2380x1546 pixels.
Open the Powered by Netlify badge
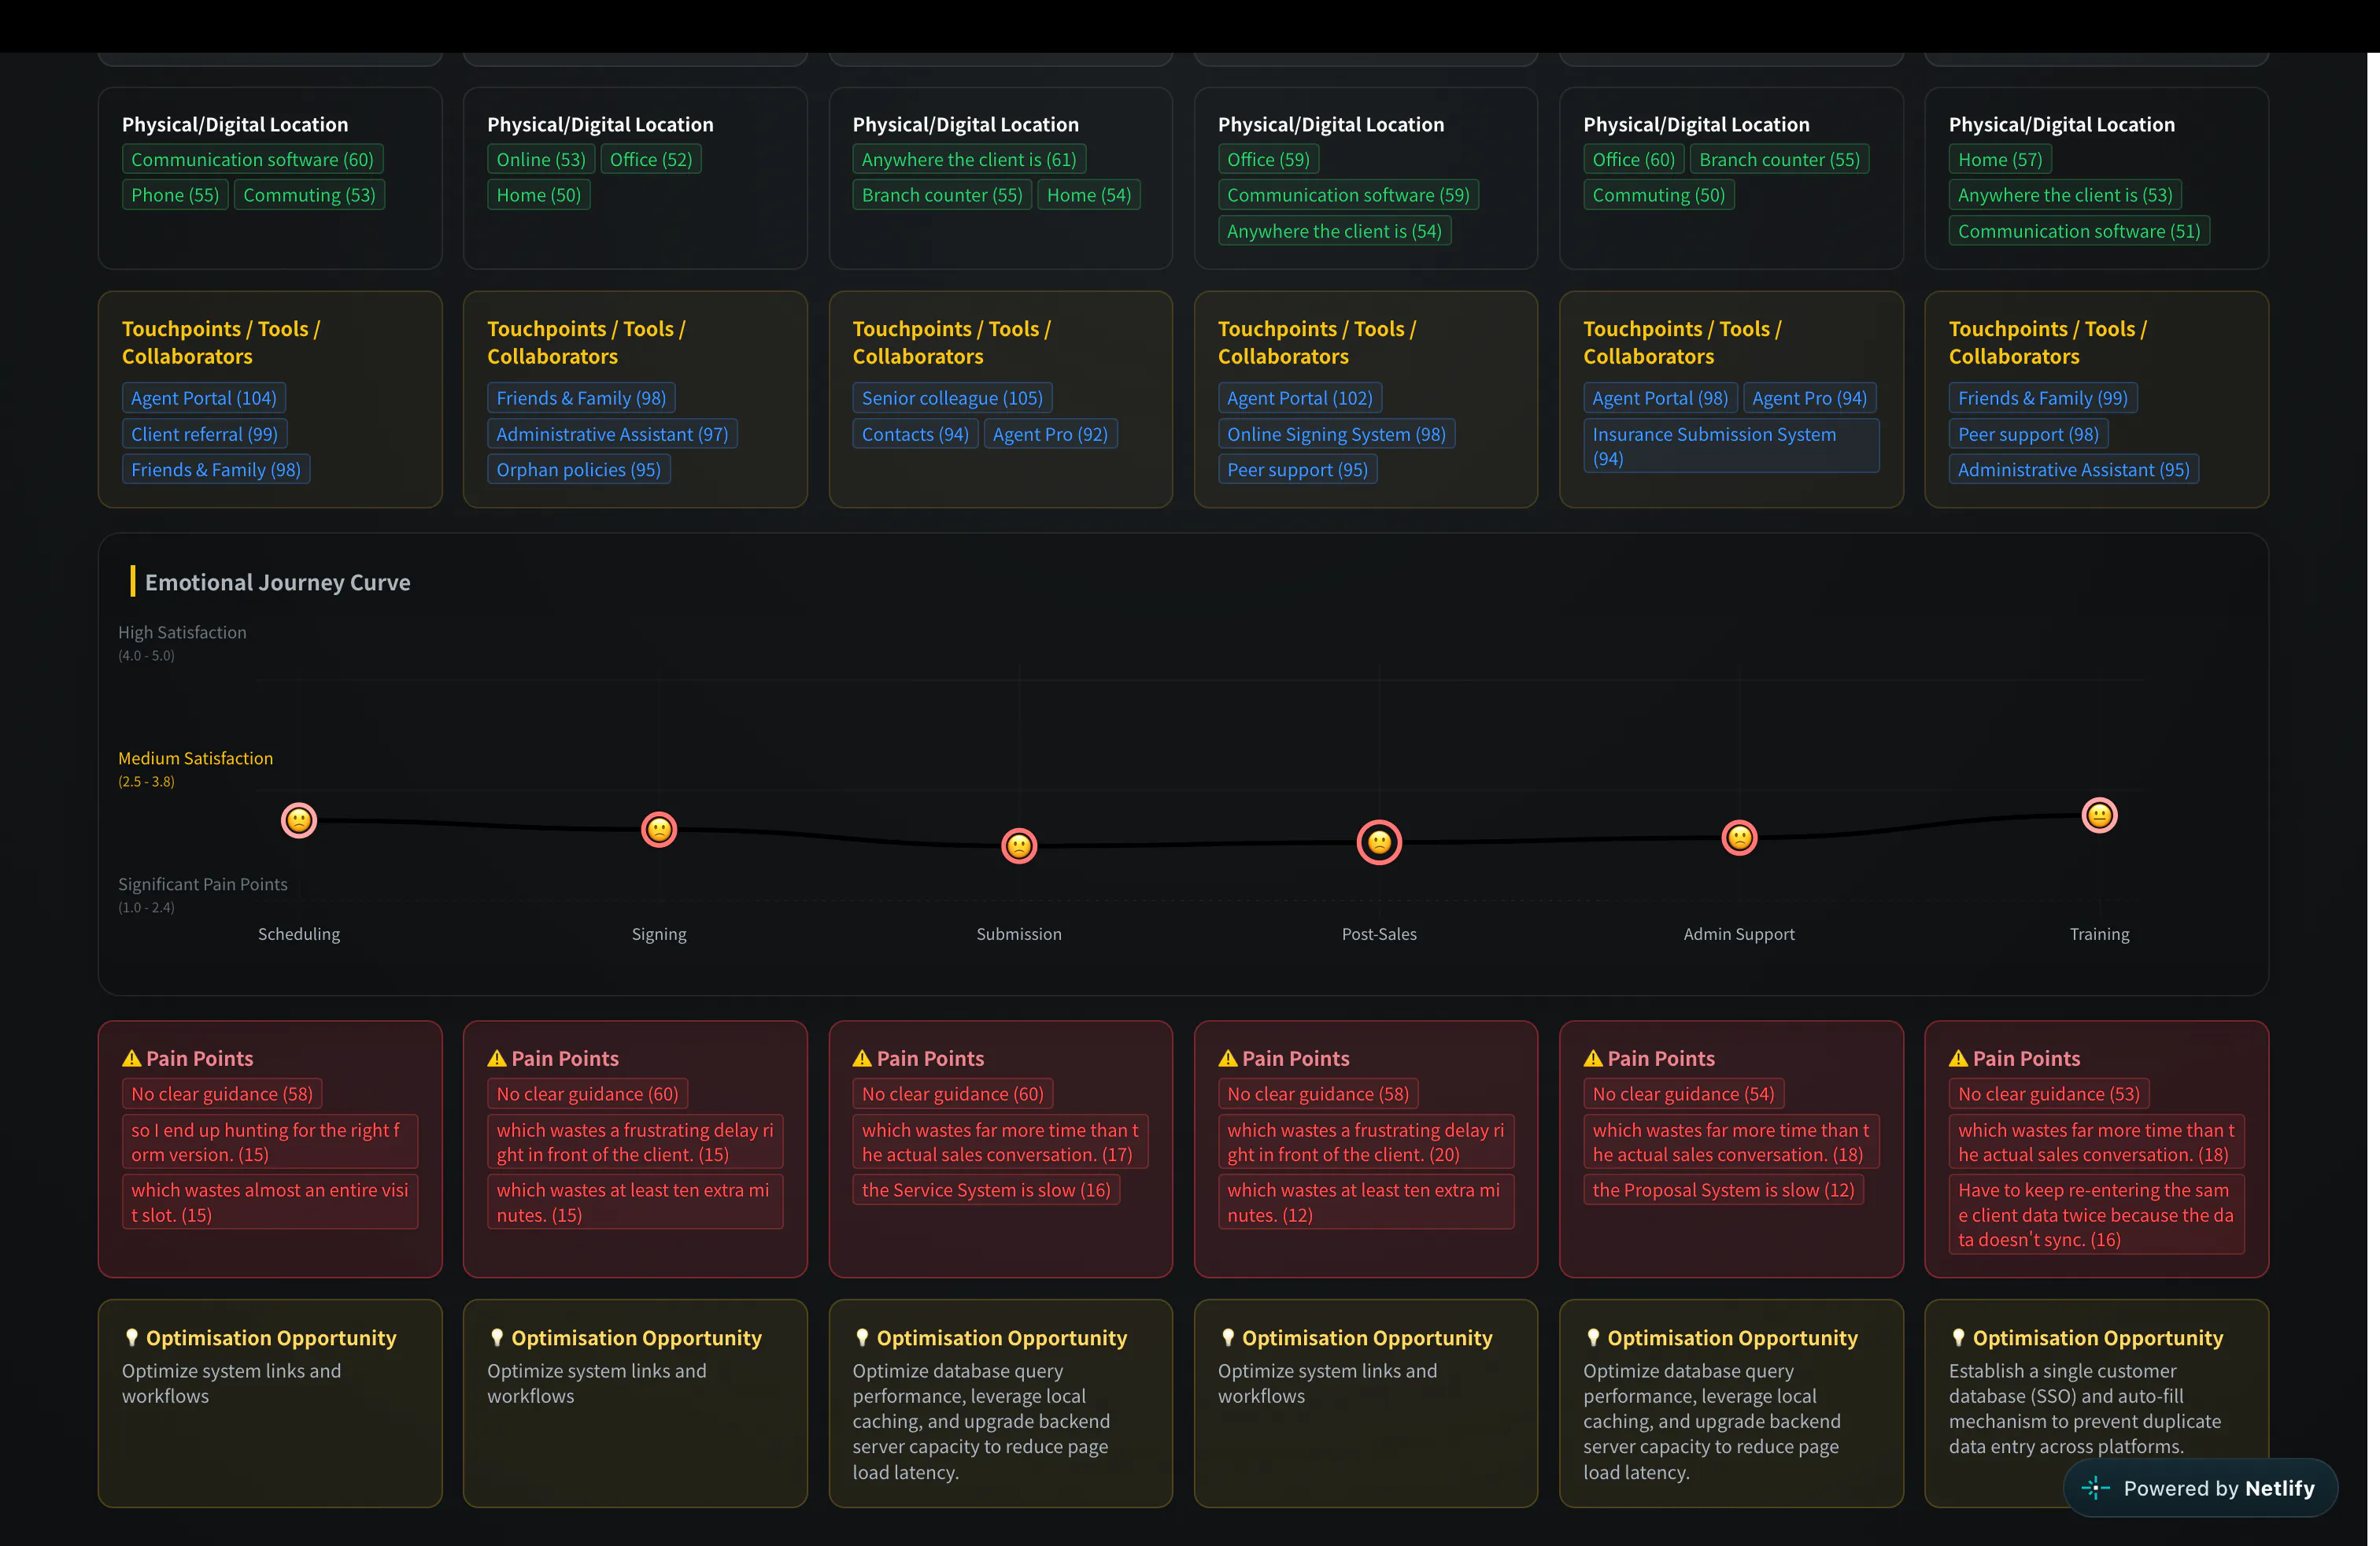click(x=2200, y=1488)
